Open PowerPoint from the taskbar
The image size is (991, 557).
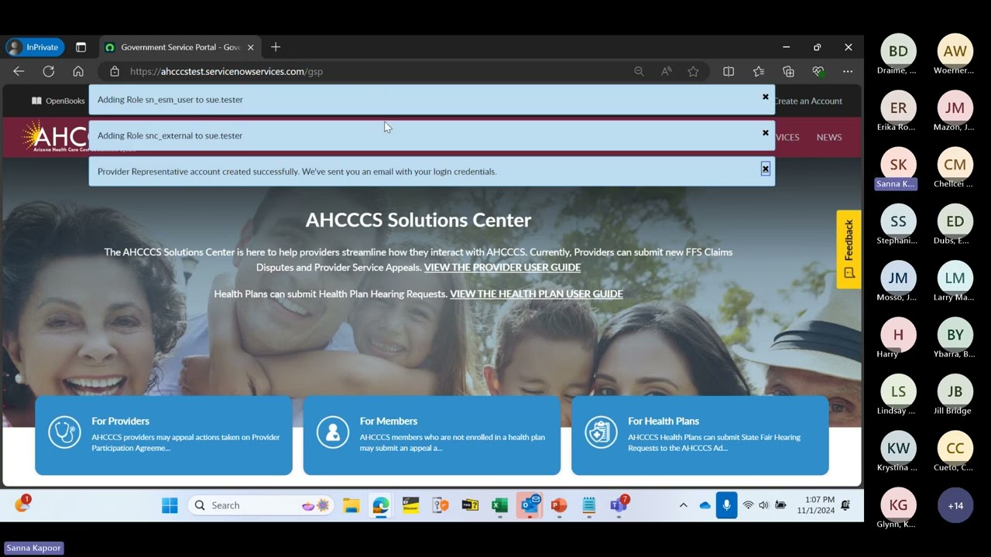pos(559,505)
